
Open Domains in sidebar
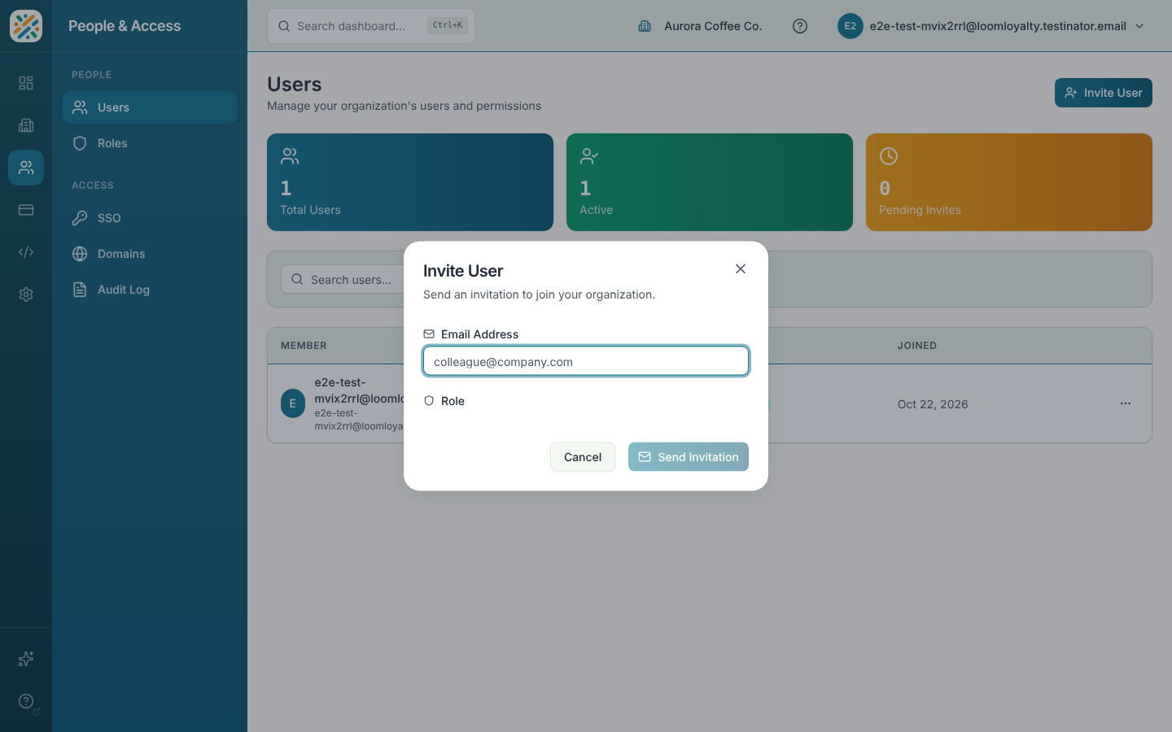click(x=150, y=254)
